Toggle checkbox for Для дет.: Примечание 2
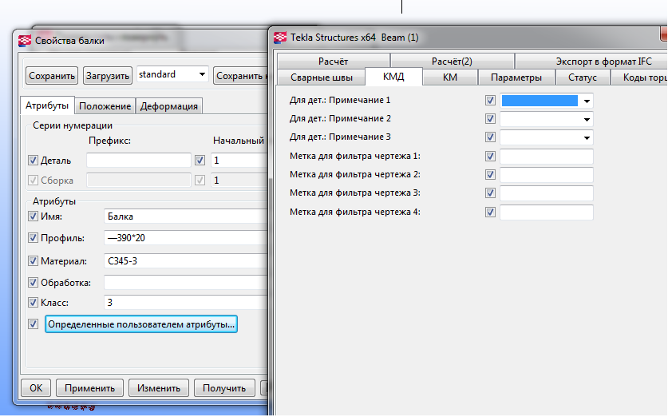 490,118
